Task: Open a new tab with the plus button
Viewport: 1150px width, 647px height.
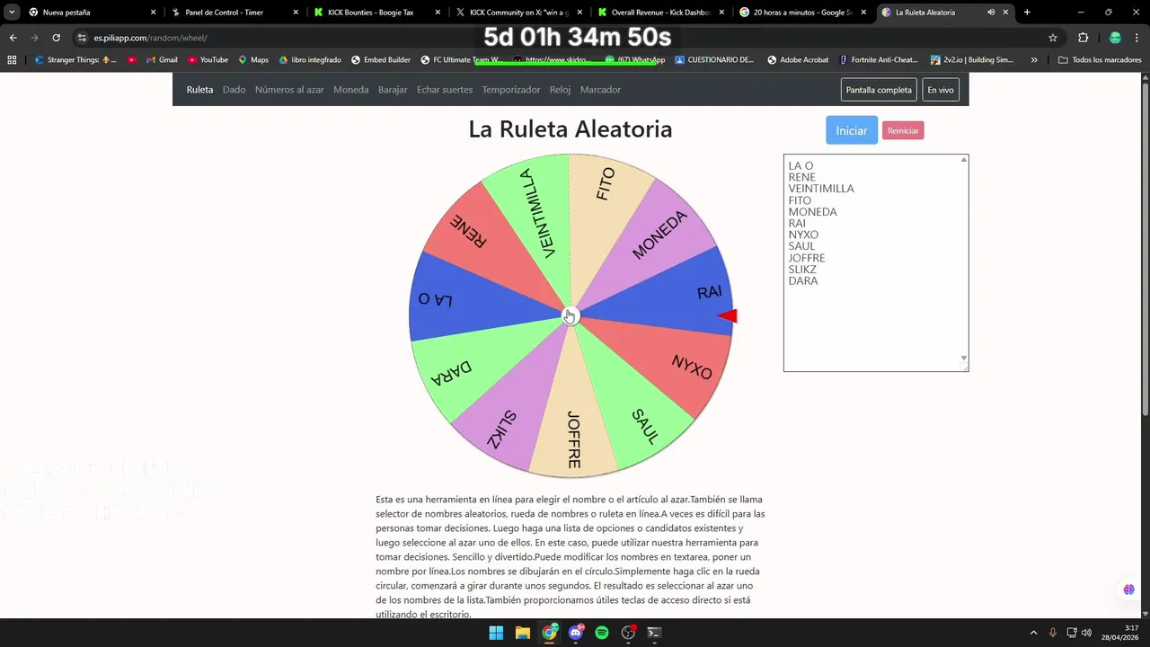Action: click(x=1027, y=13)
